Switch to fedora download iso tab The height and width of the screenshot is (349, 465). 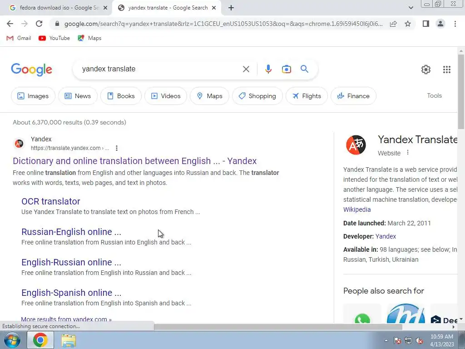coord(56,8)
